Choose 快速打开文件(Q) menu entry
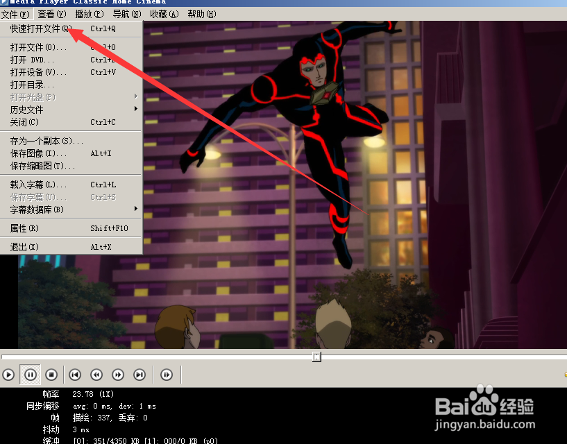This screenshot has width=567, height=444. pos(71,28)
